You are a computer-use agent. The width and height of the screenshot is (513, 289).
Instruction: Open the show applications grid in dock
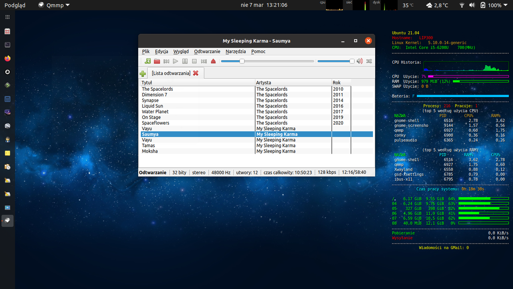(x=7, y=17)
